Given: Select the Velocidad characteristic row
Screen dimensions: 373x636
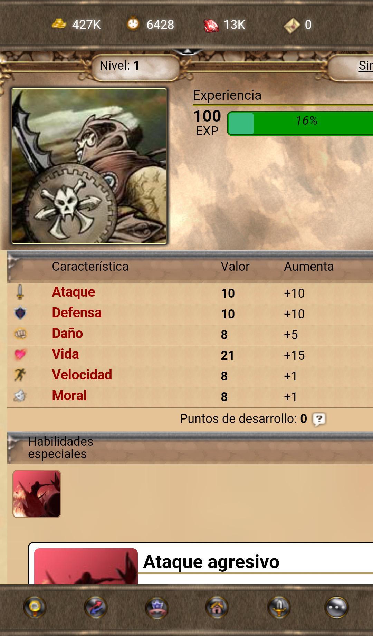Looking at the screenshot, I should pos(190,376).
